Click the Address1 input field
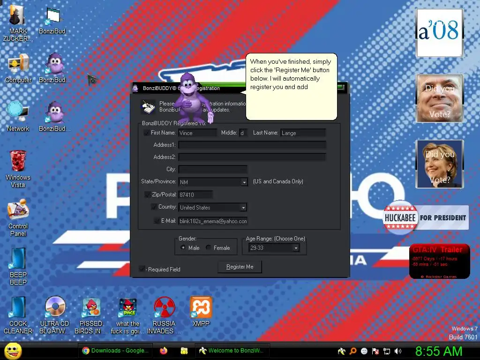The height and width of the screenshot is (360, 480). pyautogui.click(x=252, y=145)
